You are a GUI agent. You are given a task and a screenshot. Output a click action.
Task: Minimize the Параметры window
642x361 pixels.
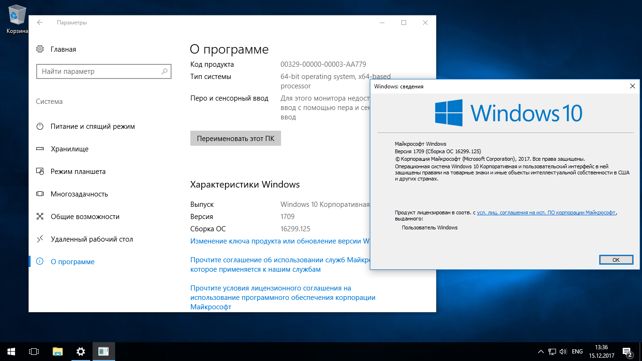(x=382, y=23)
